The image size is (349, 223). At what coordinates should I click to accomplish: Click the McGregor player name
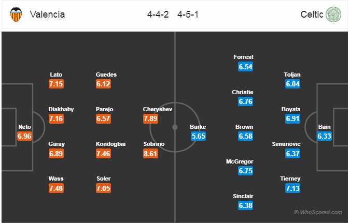[240, 161]
